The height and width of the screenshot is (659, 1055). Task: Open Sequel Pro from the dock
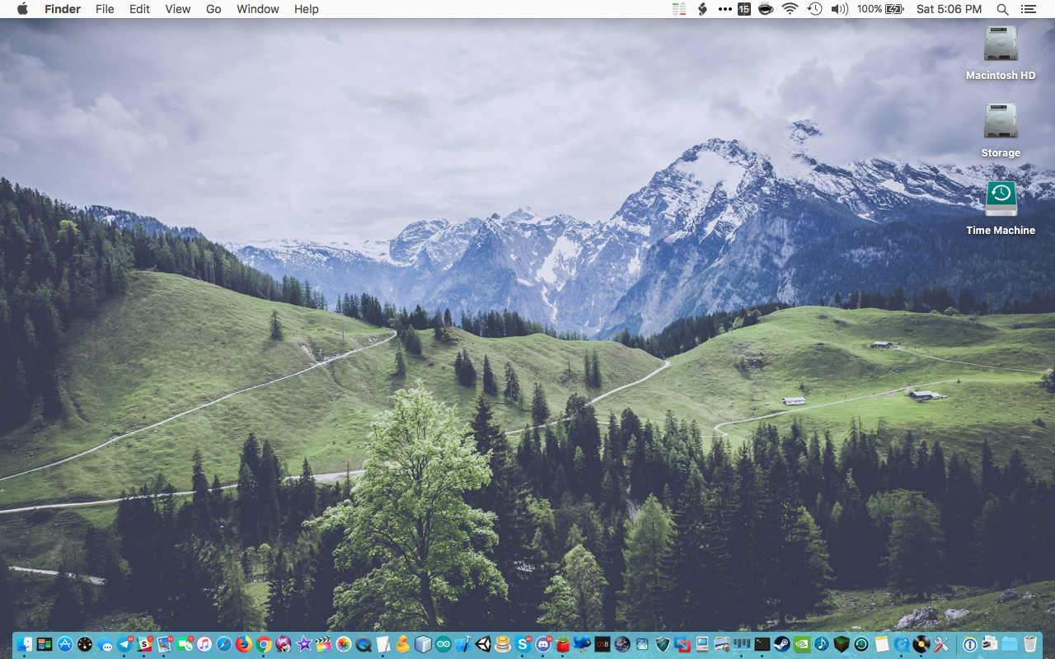click(x=503, y=644)
